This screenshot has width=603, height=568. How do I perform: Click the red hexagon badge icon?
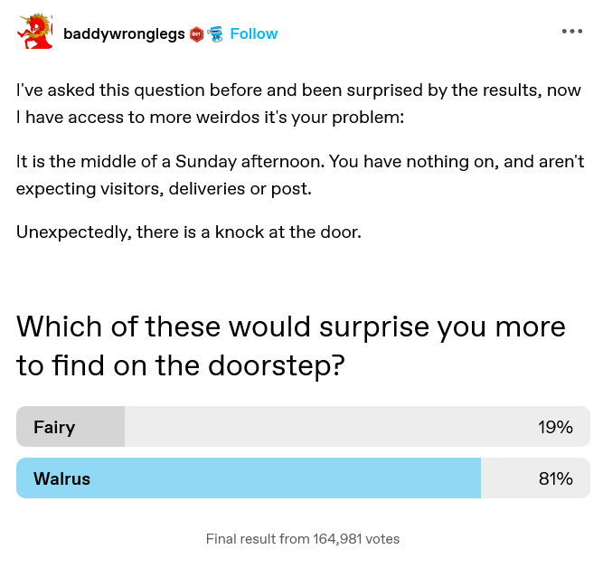pos(197,34)
